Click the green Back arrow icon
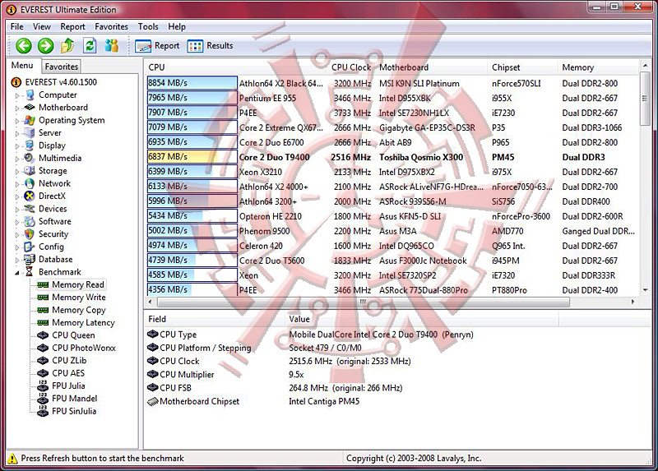The image size is (658, 471). [x=24, y=46]
